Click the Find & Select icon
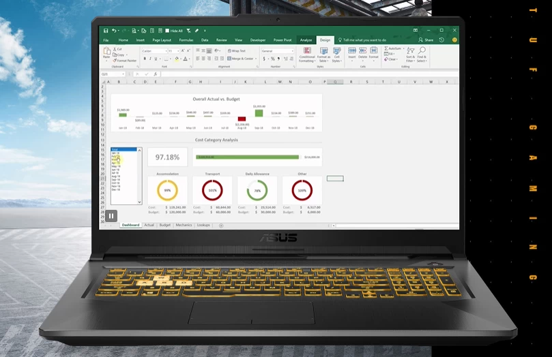The width and height of the screenshot is (552, 357). point(422,55)
